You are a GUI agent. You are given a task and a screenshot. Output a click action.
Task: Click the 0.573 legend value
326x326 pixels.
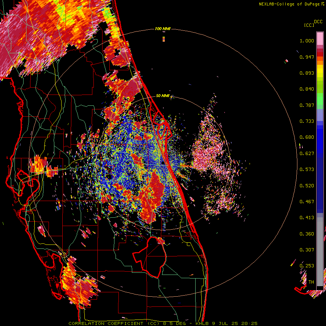pos(307,170)
